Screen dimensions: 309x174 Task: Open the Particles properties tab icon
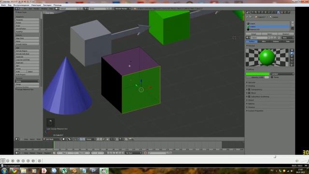pos(285,12)
